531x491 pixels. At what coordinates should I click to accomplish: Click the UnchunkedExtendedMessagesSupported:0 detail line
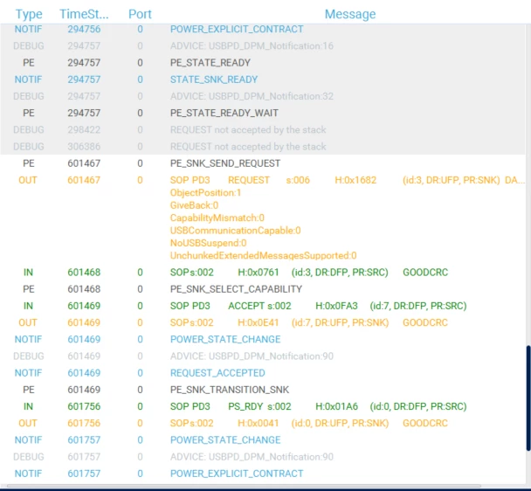coord(264,255)
